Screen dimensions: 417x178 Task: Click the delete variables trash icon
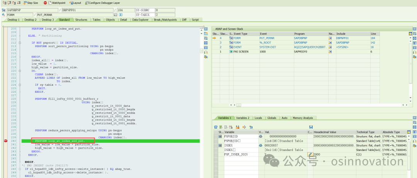click(216, 127)
